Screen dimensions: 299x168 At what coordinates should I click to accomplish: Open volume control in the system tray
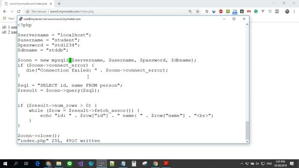257,164
